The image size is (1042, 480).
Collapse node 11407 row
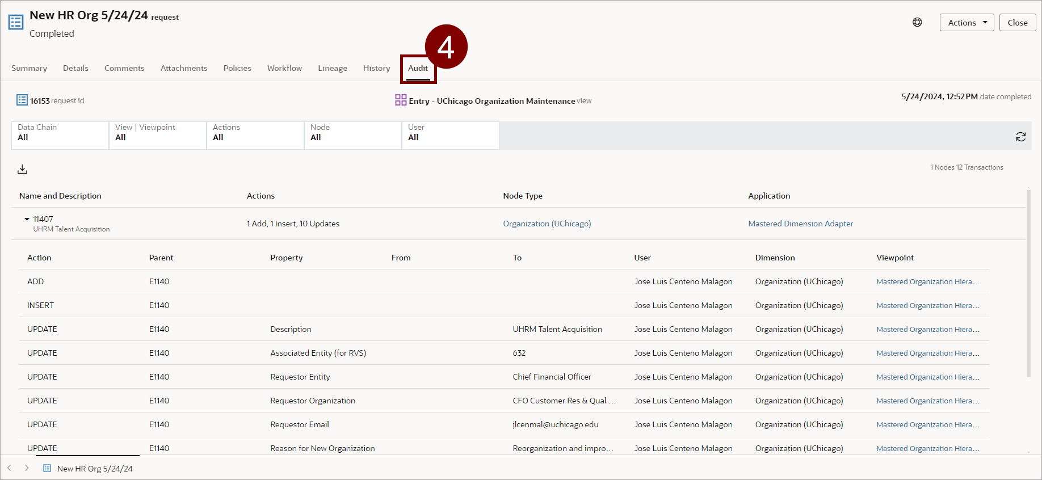point(27,219)
